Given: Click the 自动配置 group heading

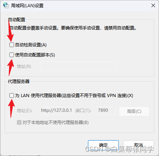Looking at the screenshot, I should point(17,20).
